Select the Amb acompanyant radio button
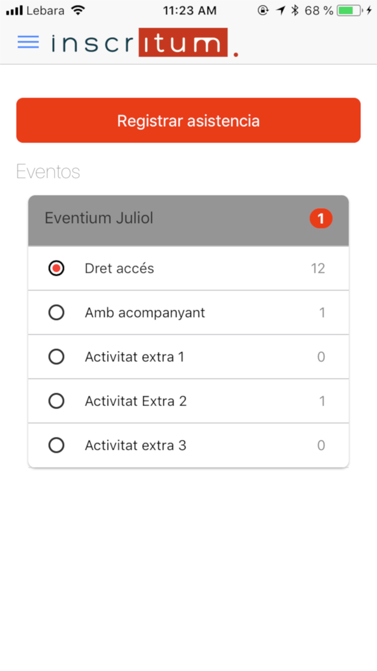The height and width of the screenshot is (671, 377). pyautogui.click(x=56, y=313)
